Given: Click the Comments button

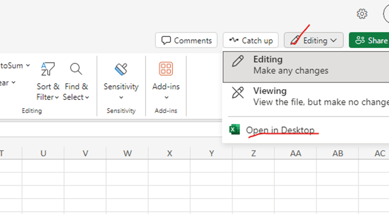Looking at the screenshot, I should [x=186, y=40].
